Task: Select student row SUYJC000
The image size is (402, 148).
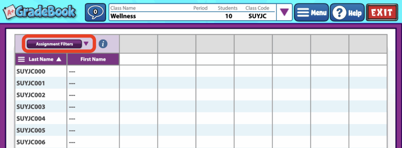Action: pos(201,71)
